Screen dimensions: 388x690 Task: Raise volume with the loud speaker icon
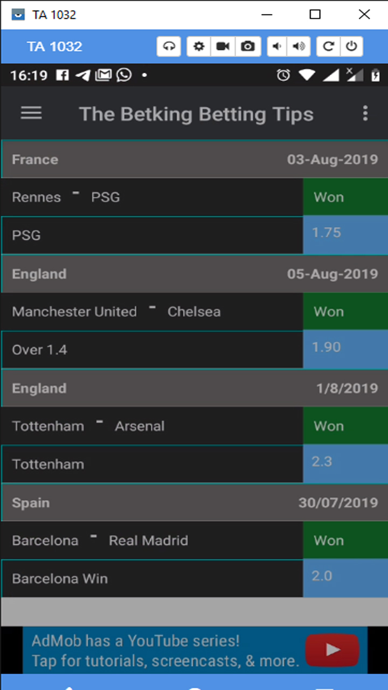pos(298,46)
